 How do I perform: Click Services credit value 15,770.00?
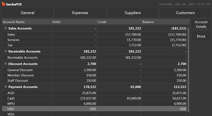tap(134, 40)
